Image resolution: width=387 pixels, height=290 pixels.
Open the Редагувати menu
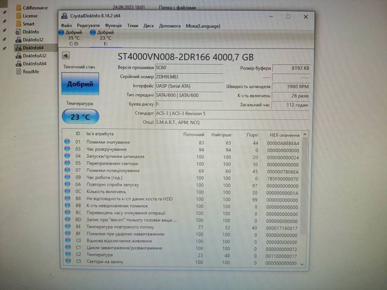pyautogui.click(x=88, y=26)
